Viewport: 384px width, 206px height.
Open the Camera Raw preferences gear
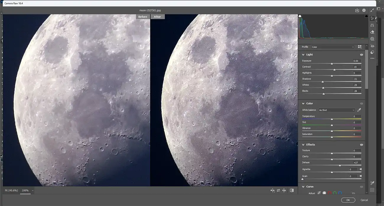pyautogui.click(x=364, y=10)
